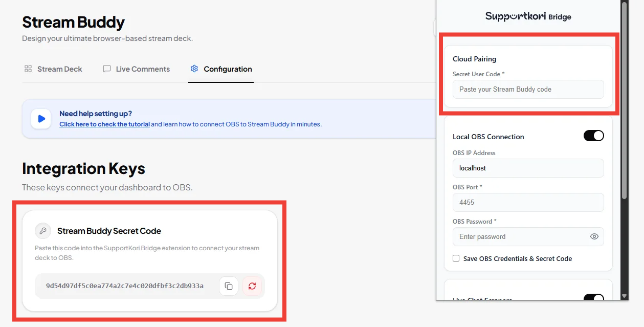Select the Configuration tab
Screen dimensions: 644x327
pyautogui.click(x=221, y=69)
